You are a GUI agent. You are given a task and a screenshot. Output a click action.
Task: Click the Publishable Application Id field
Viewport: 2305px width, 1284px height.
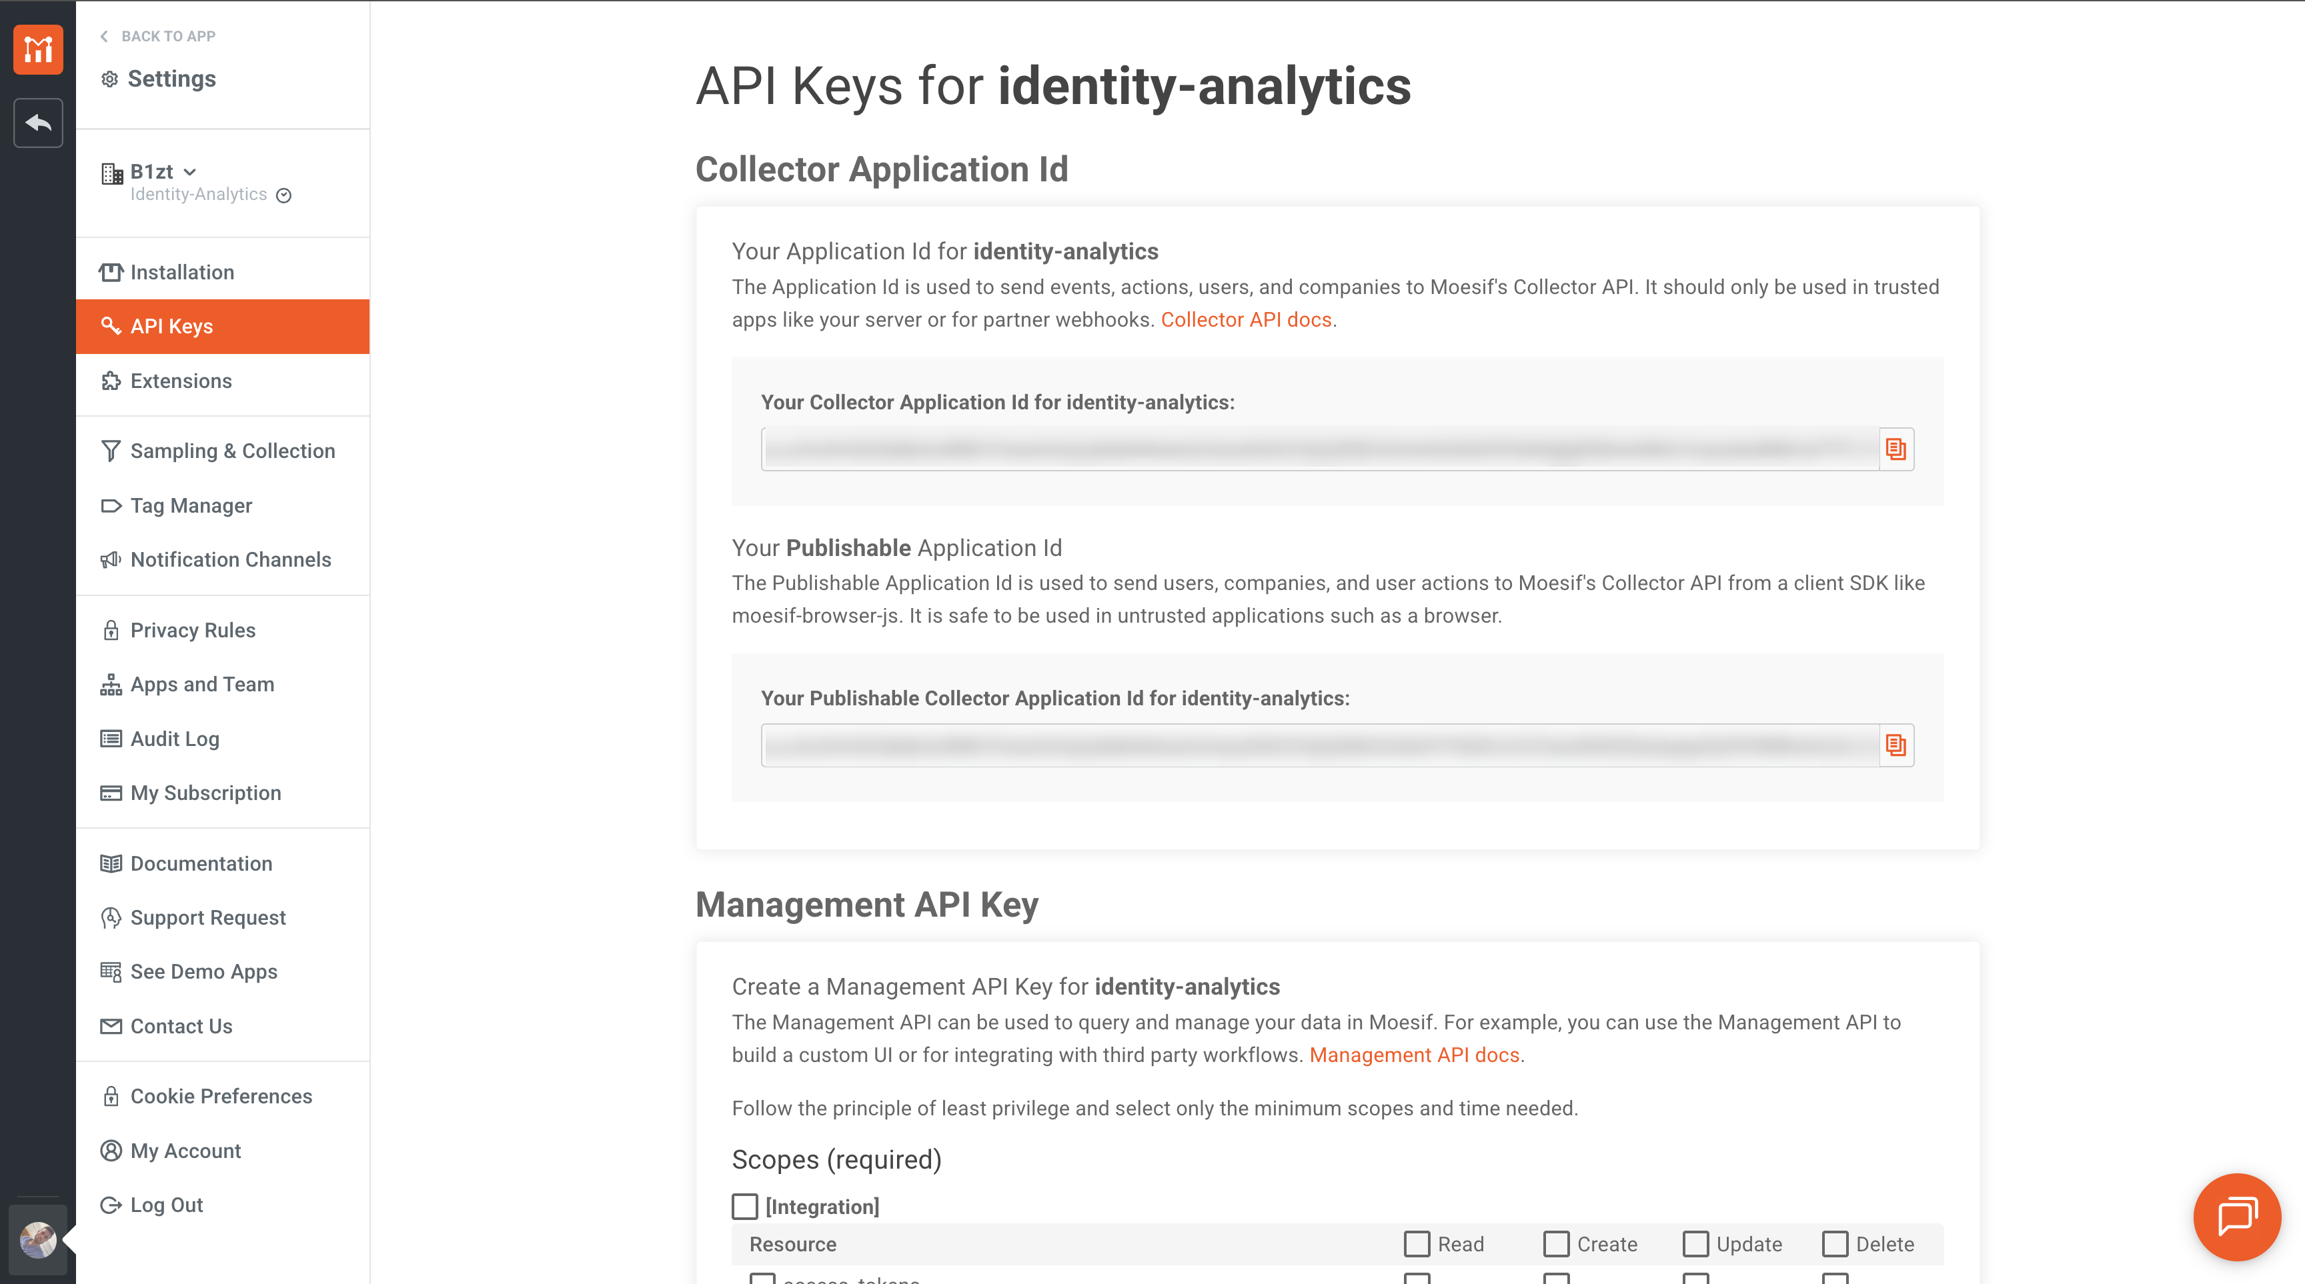pyautogui.click(x=1321, y=745)
